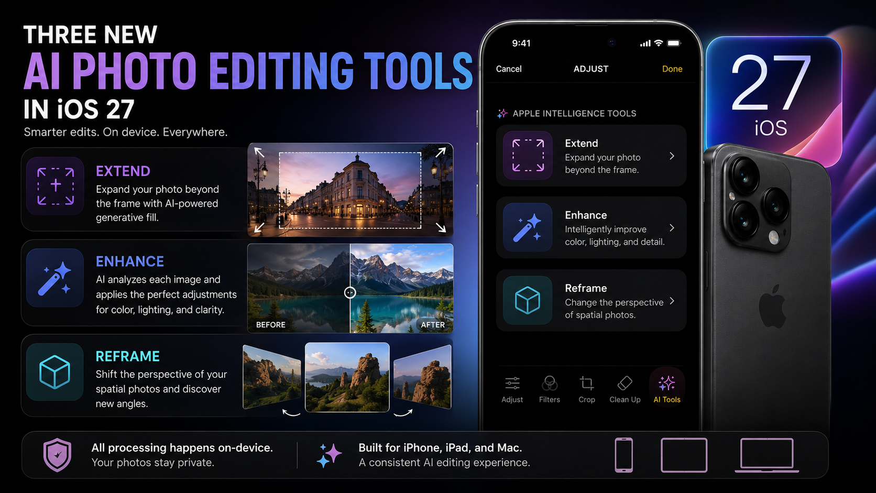This screenshot has height=493, width=876.
Task: Tap the yellow Done button
Action: (672, 69)
